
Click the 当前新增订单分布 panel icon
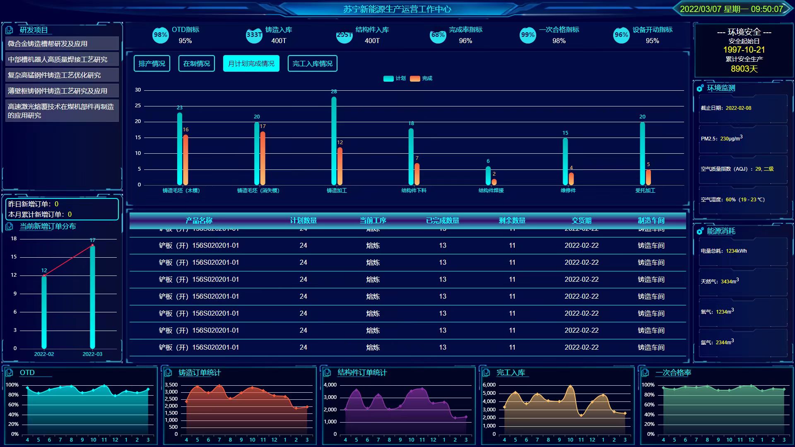(x=9, y=227)
